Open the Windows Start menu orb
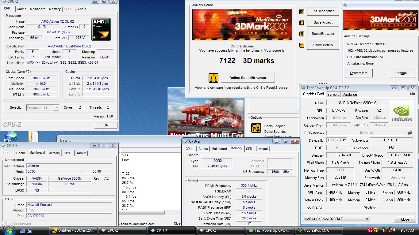The height and width of the screenshot is (235, 419). pyautogui.click(x=9, y=230)
